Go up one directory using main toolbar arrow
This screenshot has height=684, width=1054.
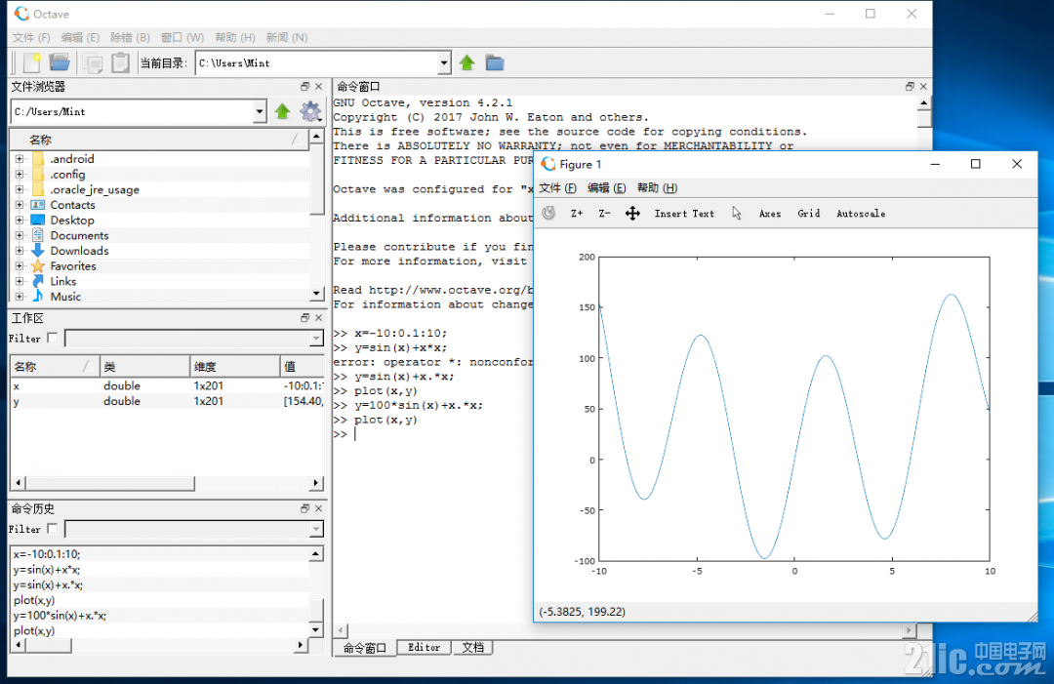(466, 63)
